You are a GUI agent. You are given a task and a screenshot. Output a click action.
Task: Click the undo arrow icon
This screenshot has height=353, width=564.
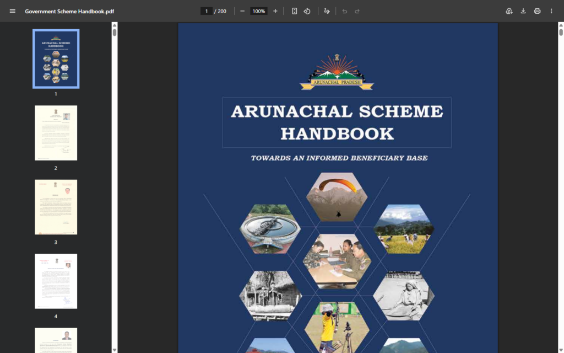pos(345,11)
